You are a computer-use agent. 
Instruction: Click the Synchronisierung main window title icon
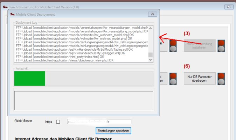coord(4,6)
